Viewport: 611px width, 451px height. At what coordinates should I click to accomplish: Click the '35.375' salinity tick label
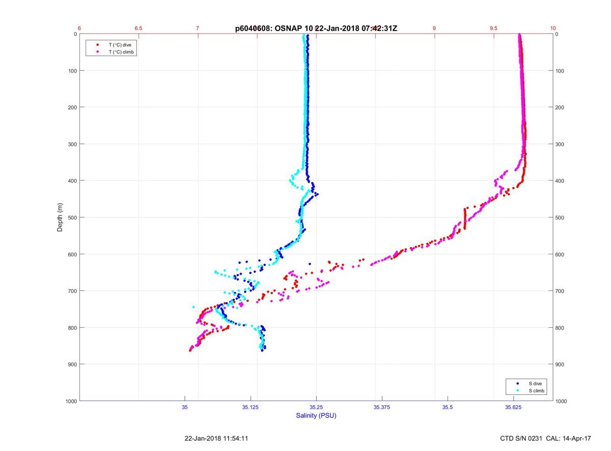(x=382, y=407)
